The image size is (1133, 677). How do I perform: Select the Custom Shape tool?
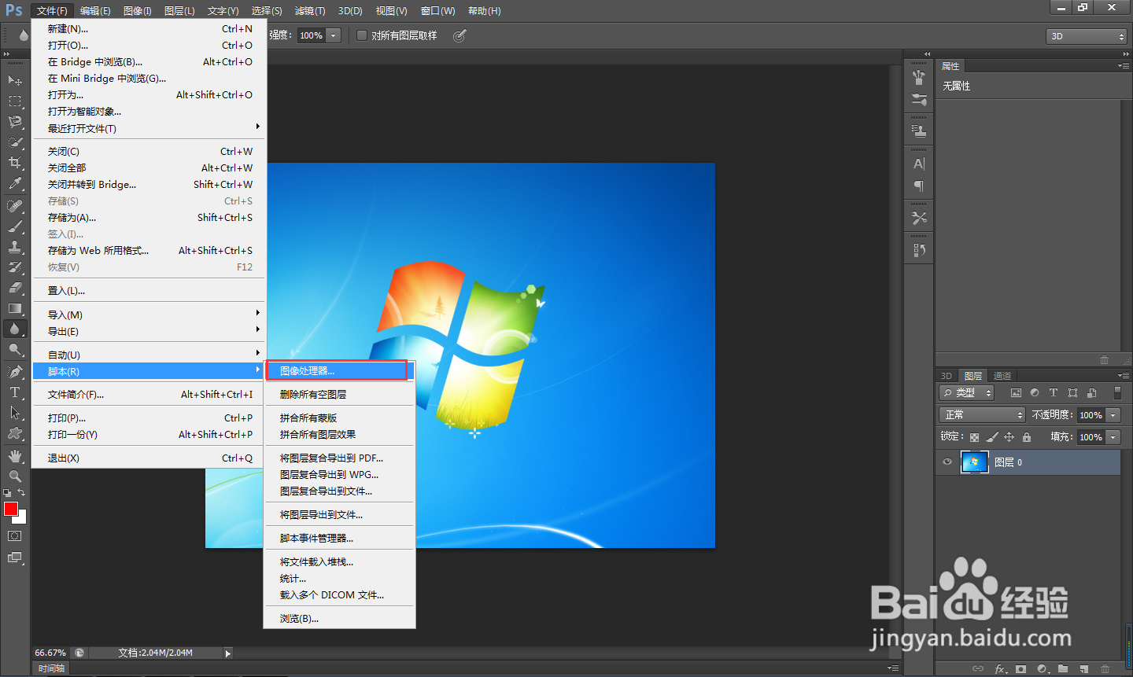[x=15, y=433]
